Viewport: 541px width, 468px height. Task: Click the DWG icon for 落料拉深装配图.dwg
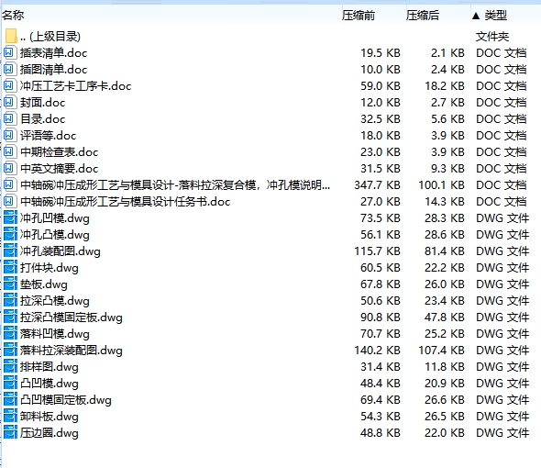pos(10,351)
